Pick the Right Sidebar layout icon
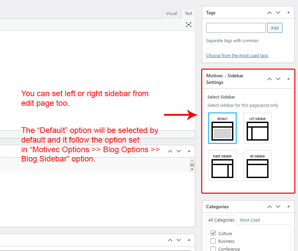 222,166
